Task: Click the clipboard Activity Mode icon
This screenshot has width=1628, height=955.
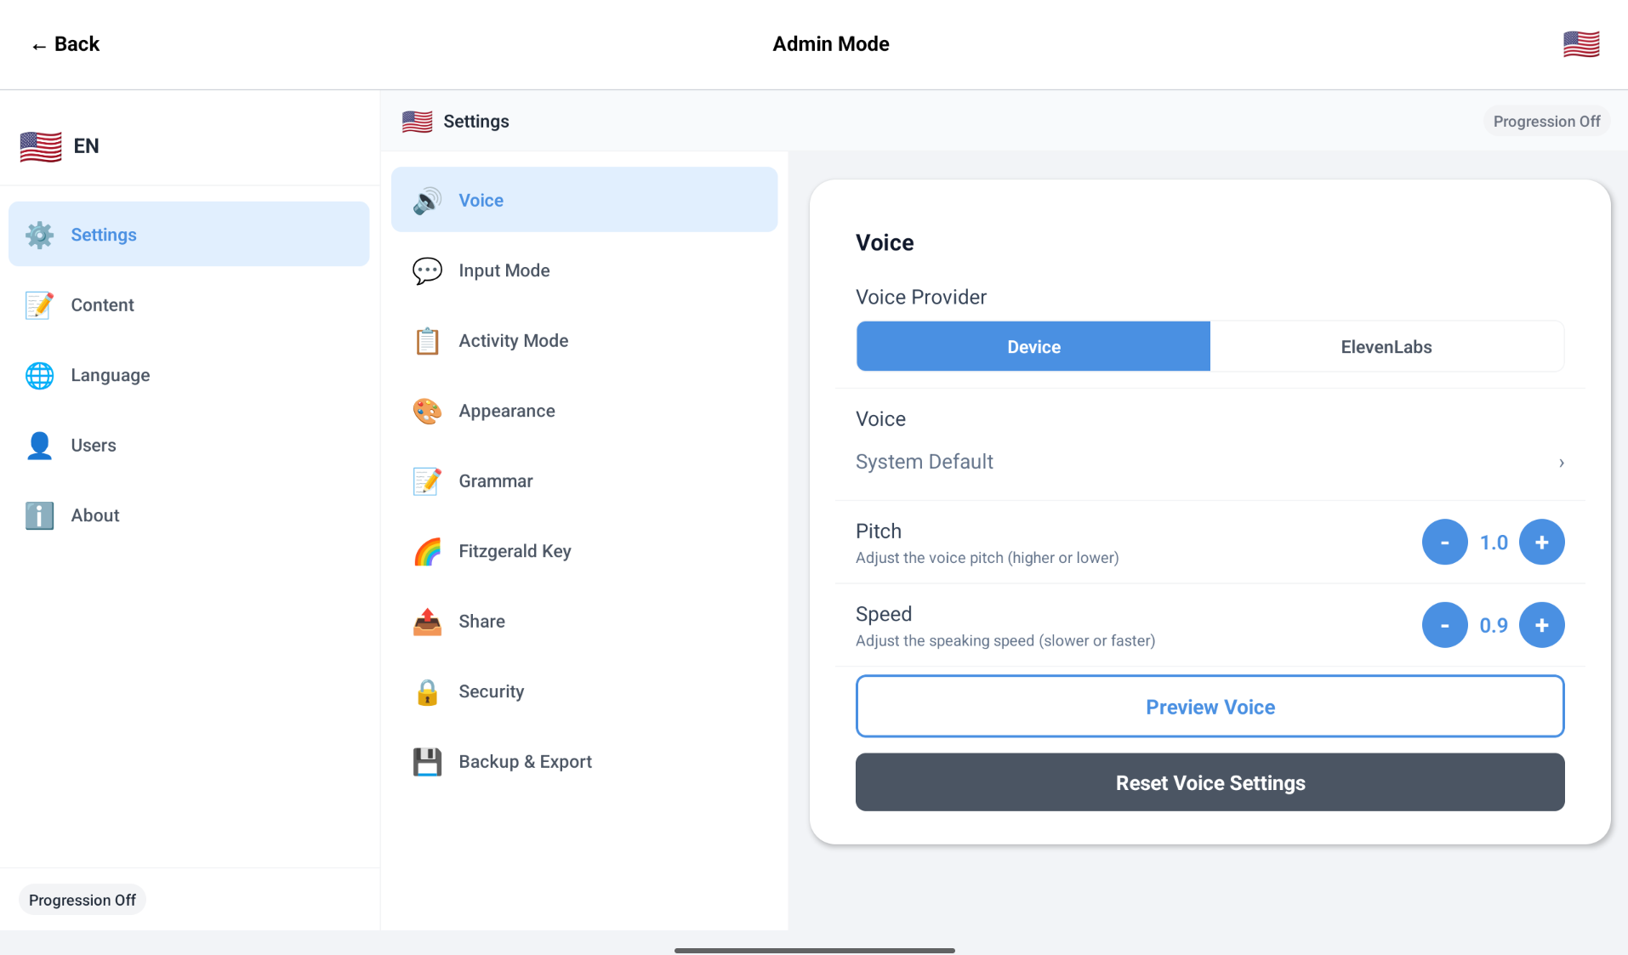Action: pyautogui.click(x=427, y=341)
